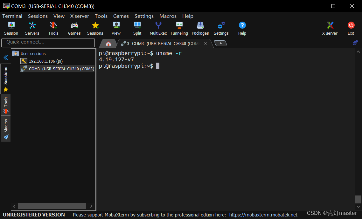This screenshot has height=219, width=362.
Task: Switch to the COM3 USB-SERIAL terminal tab
Action: click(x=163, y=44)
